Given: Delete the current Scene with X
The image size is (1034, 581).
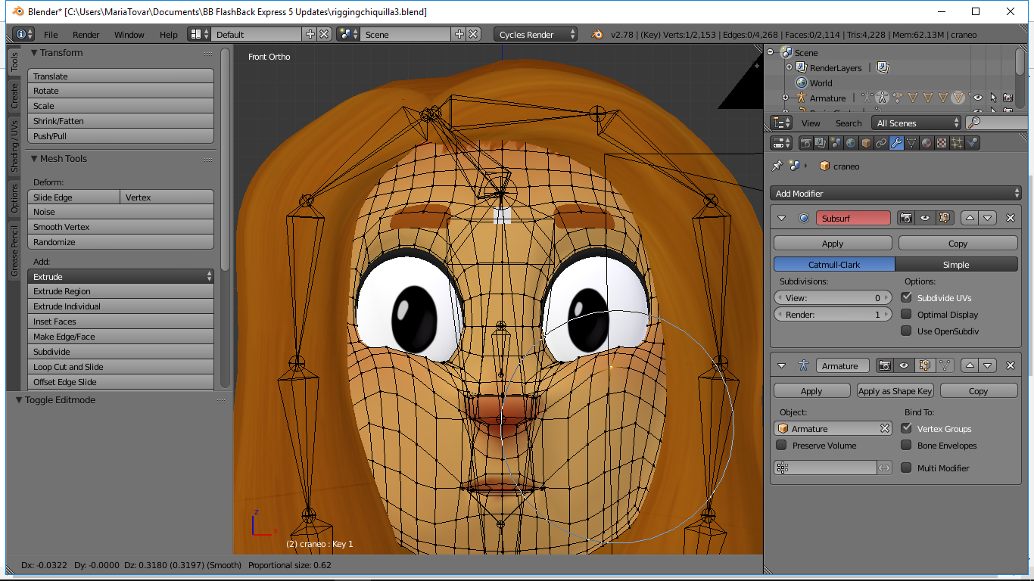Looking at the screenshot, I should pyautogui.click(x=473, y=34).
